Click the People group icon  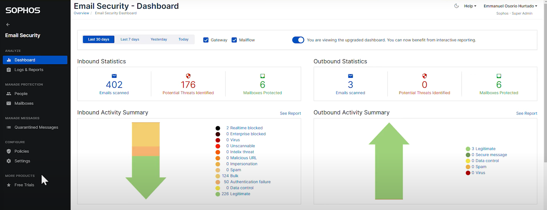tap(9, 94)
